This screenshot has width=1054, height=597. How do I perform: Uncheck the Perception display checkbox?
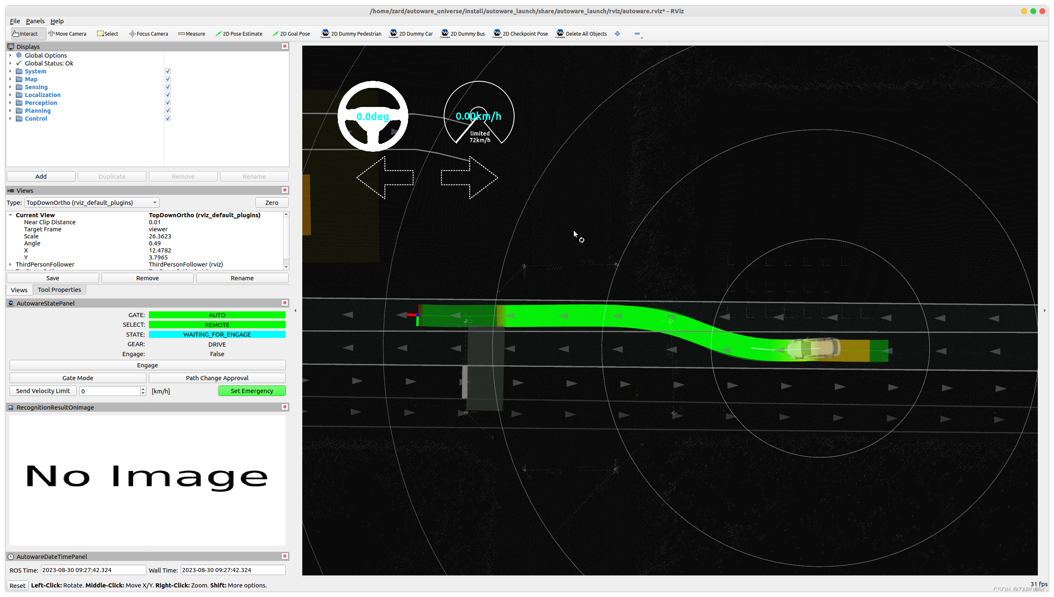[x=168, y=103]
